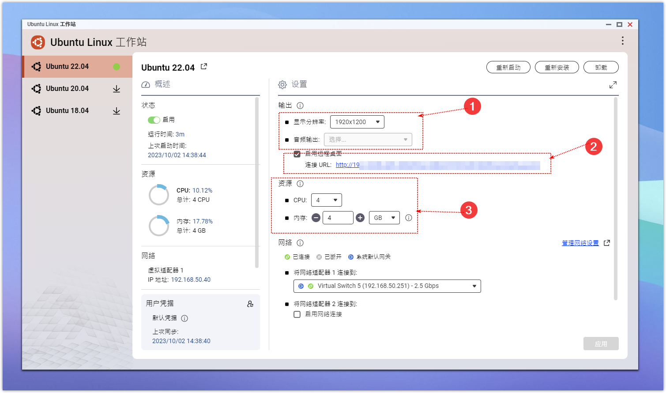666x393 pixels.
Task: Click the user credentials edit icon
Action: 250,304
